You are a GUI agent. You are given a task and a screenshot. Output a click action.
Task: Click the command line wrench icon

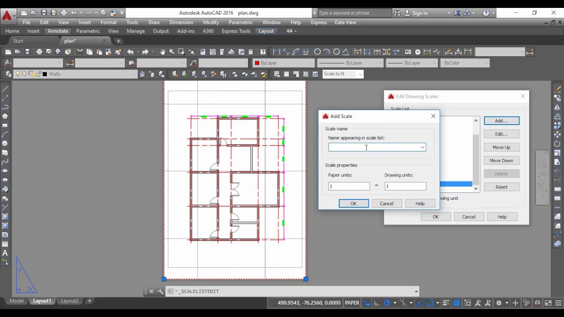[x=160, y=291]
